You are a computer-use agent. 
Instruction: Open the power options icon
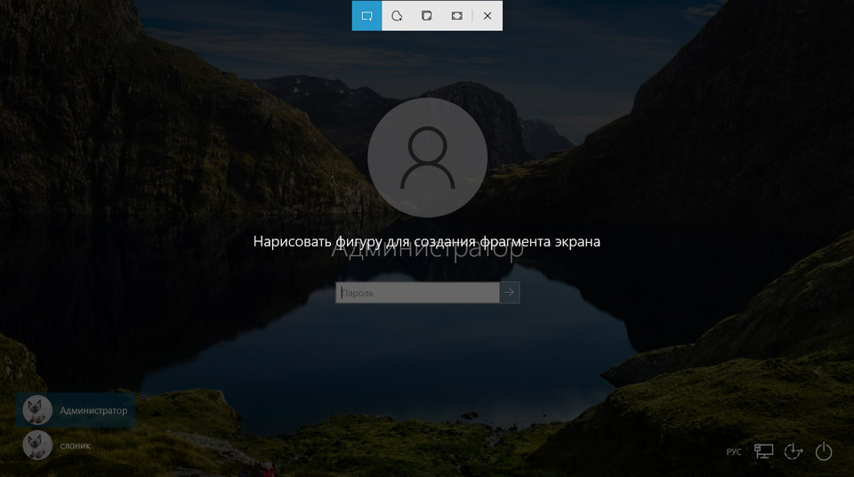(824, 452)
